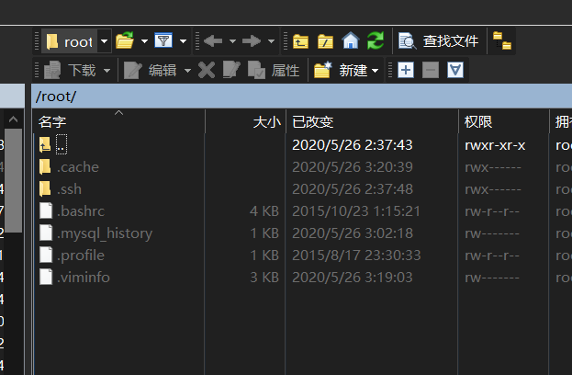Click the 2020/5/26 3:20:39 date cell
572x375 pixels.
353,167
